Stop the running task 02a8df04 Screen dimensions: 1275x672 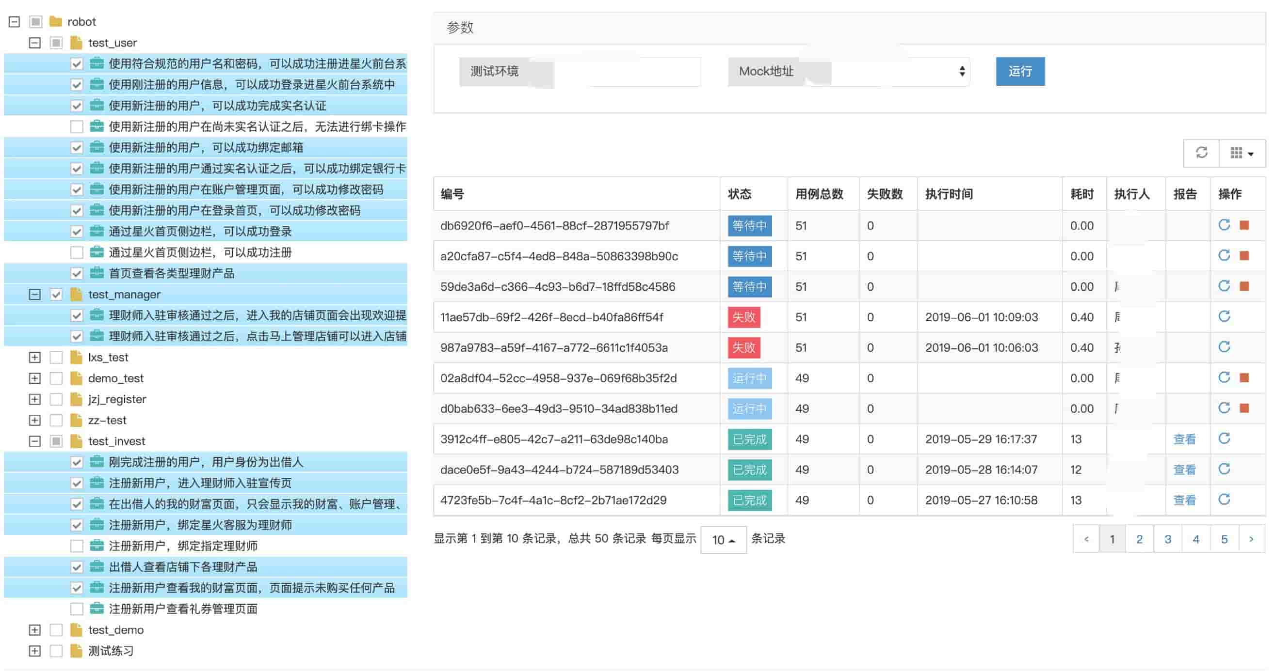pyautogui.click(x=1244, y=378)
